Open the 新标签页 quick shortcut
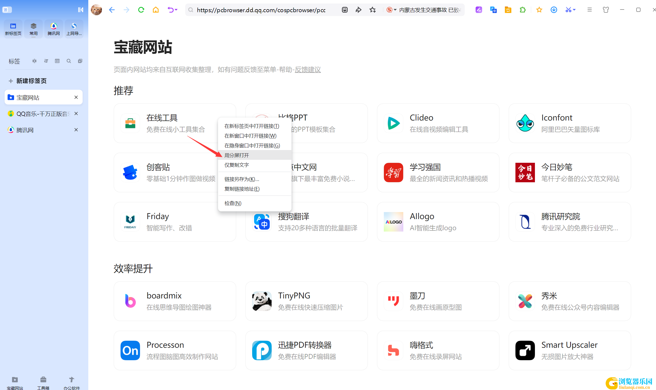The image size is (656, 390). (x=13, y=29)
